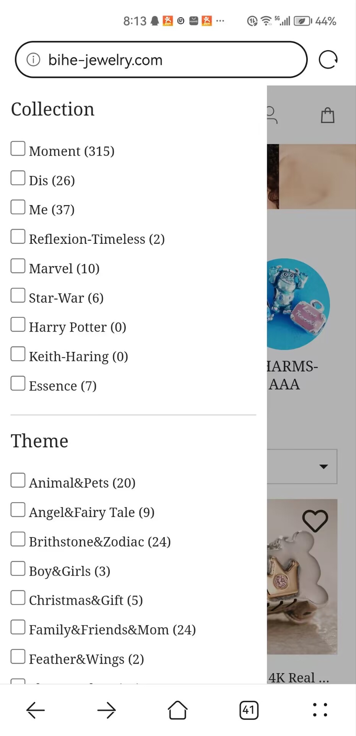The height and width of the screenshot is (736, 356).
Task: Open the user account icon
Action: [272, 115]
